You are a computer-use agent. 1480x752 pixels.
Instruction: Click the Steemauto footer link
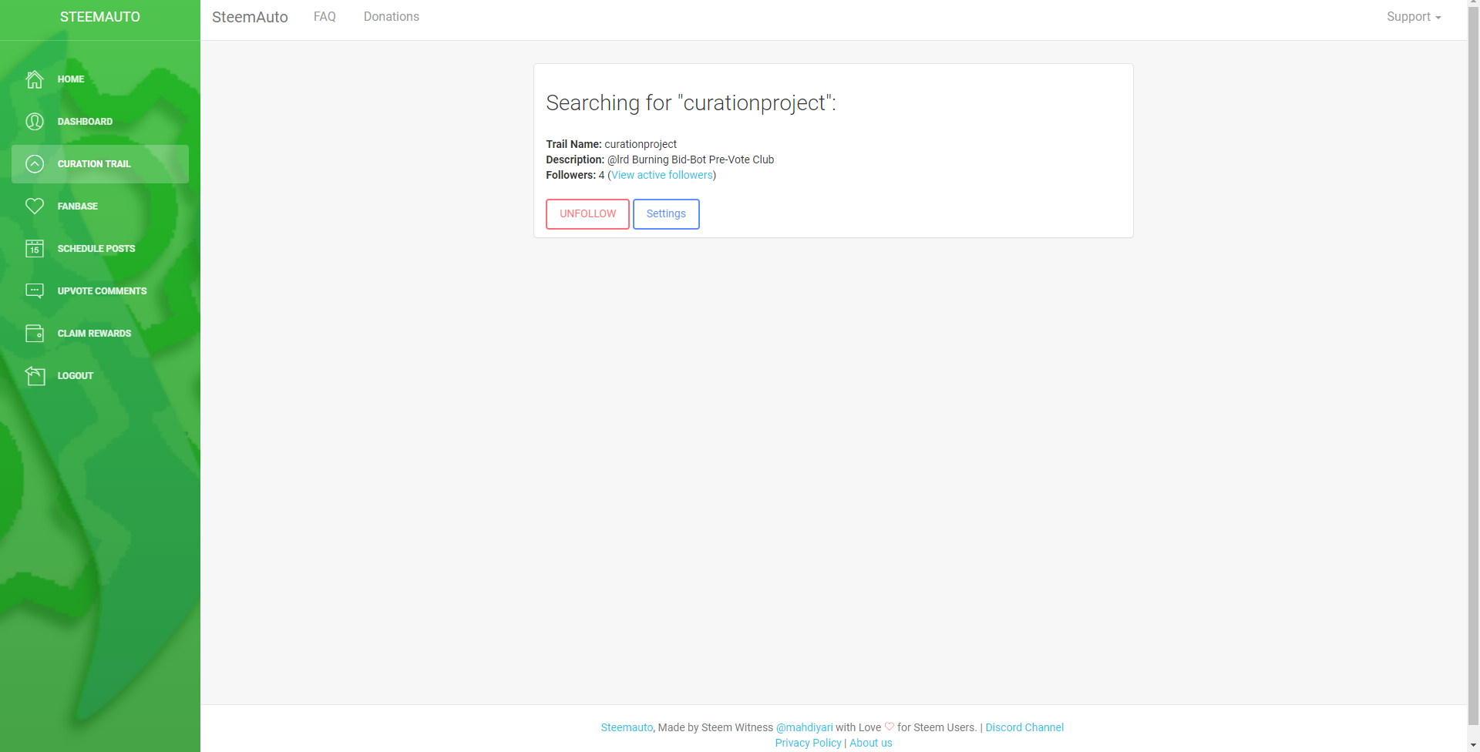[627, 727]
